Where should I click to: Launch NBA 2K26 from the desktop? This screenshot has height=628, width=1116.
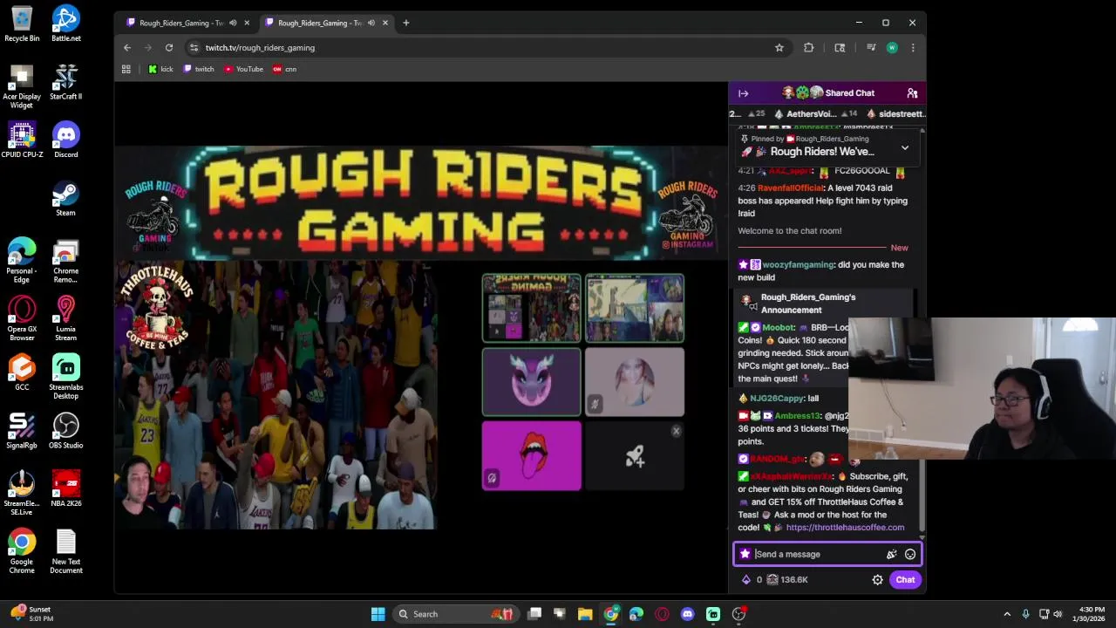point(65,489)
